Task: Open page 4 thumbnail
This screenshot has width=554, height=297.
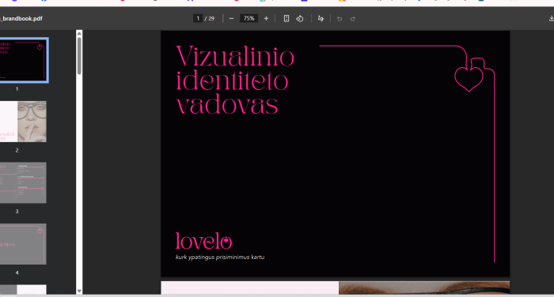Action: 23,244
